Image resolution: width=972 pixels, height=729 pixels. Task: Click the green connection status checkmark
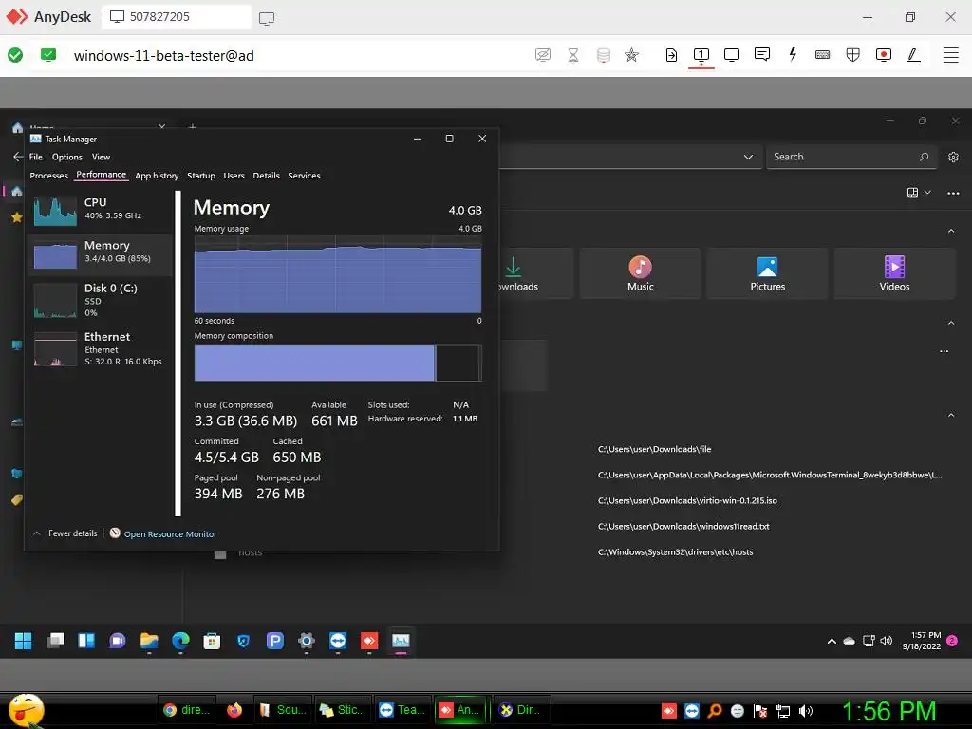coord(15,55)
